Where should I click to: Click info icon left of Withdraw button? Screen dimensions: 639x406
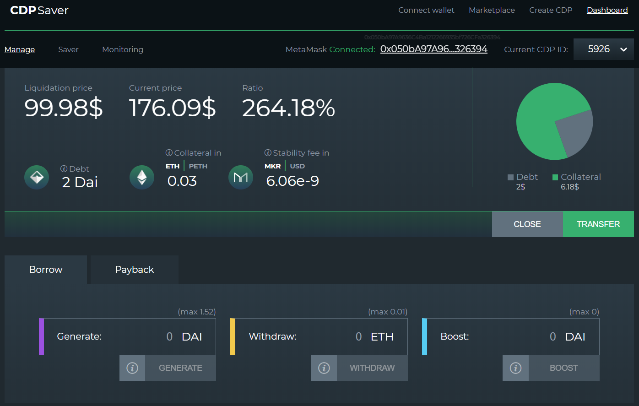click(x=324, y=368)
